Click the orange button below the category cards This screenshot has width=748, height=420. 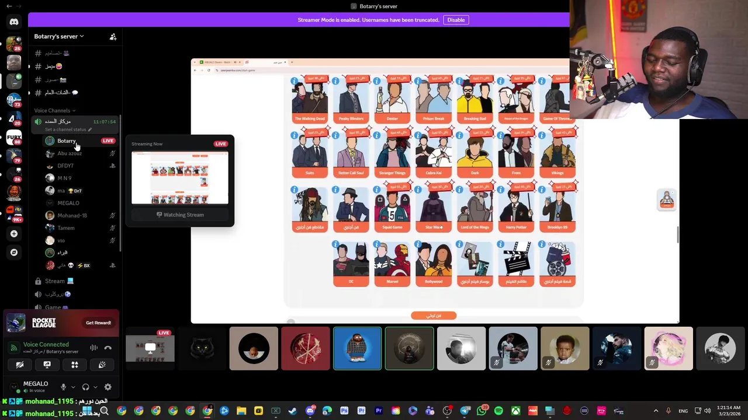pos(434,316)
